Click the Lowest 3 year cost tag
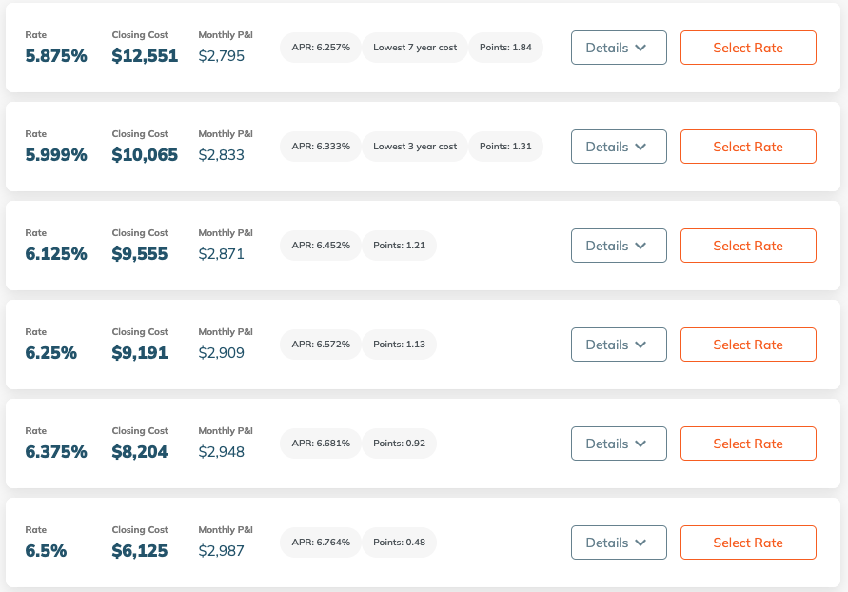 (415, 147)
